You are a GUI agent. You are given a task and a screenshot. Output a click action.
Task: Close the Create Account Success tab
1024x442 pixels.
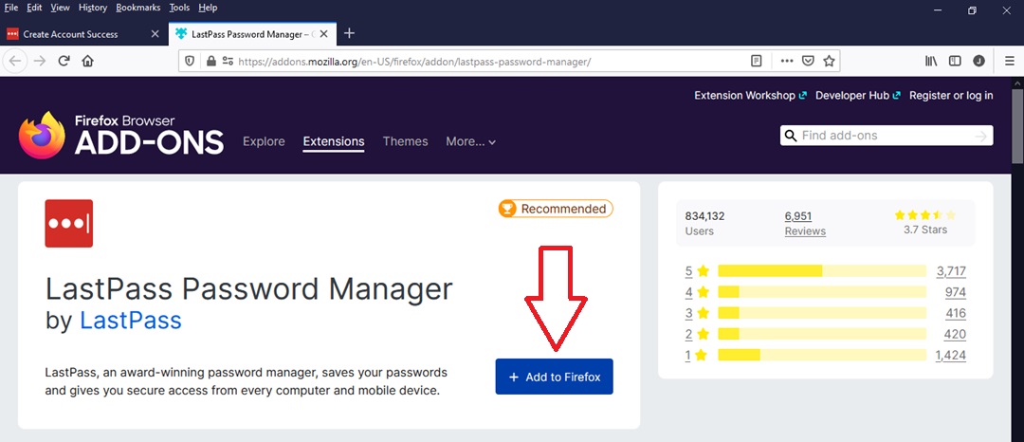click(x=155, y=34)
